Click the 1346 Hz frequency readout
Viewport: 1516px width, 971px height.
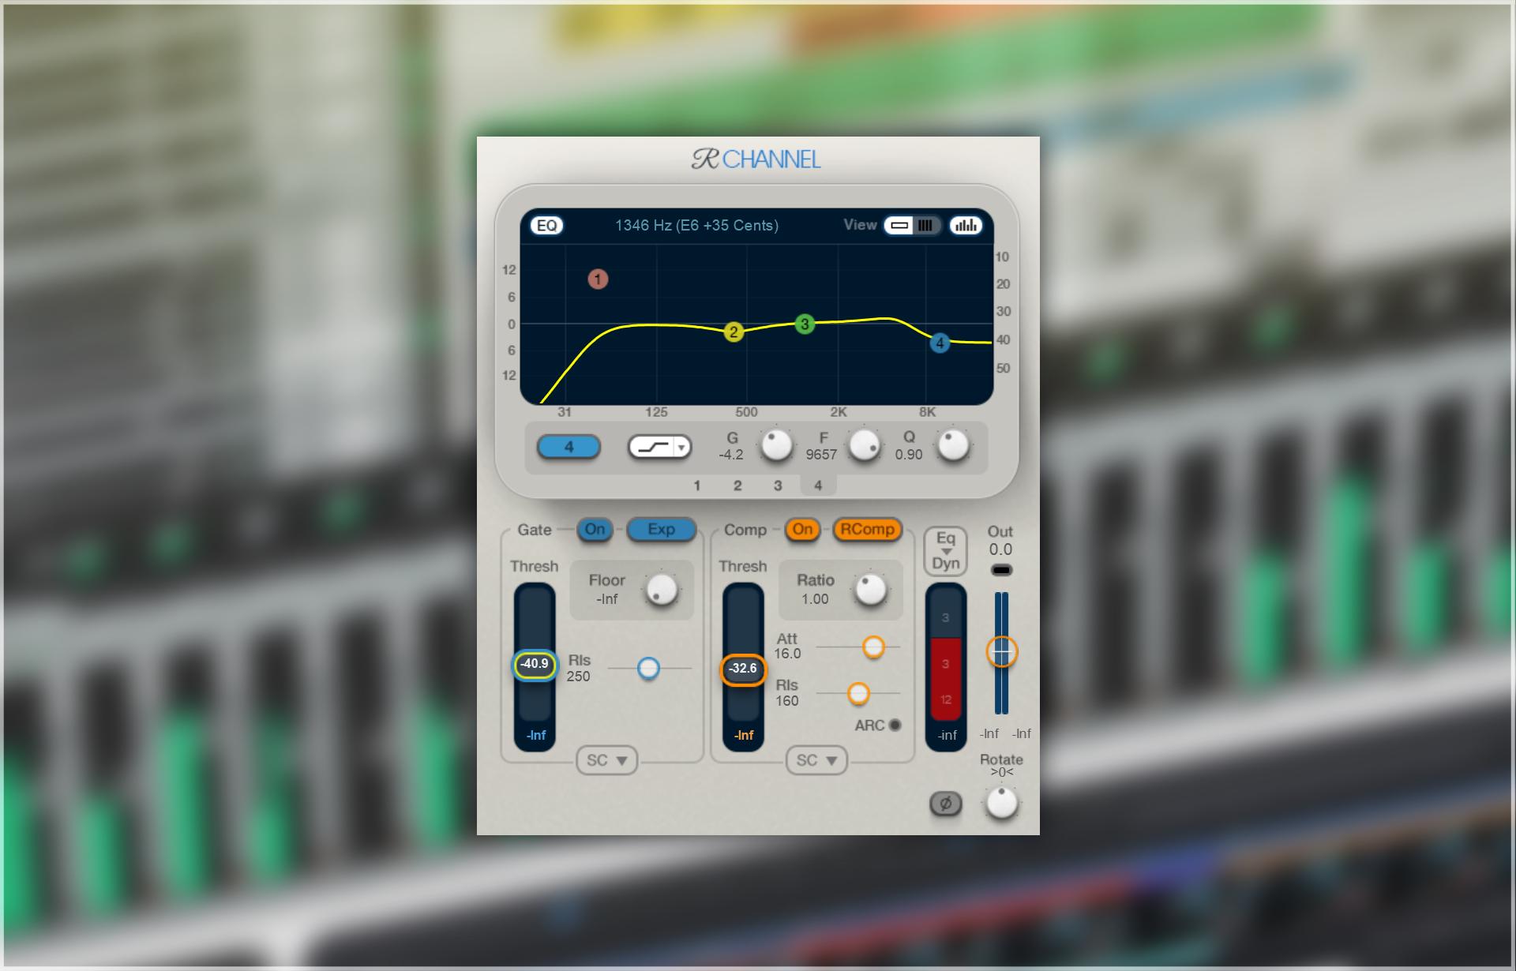pos(696,226)
